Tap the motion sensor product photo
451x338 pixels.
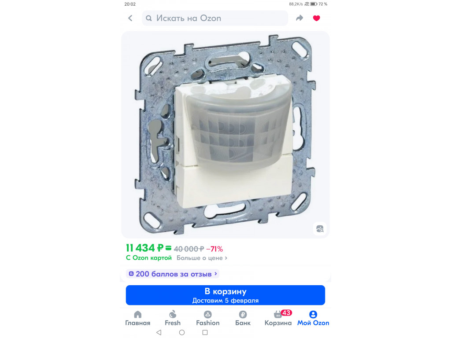tap(225, 135)
